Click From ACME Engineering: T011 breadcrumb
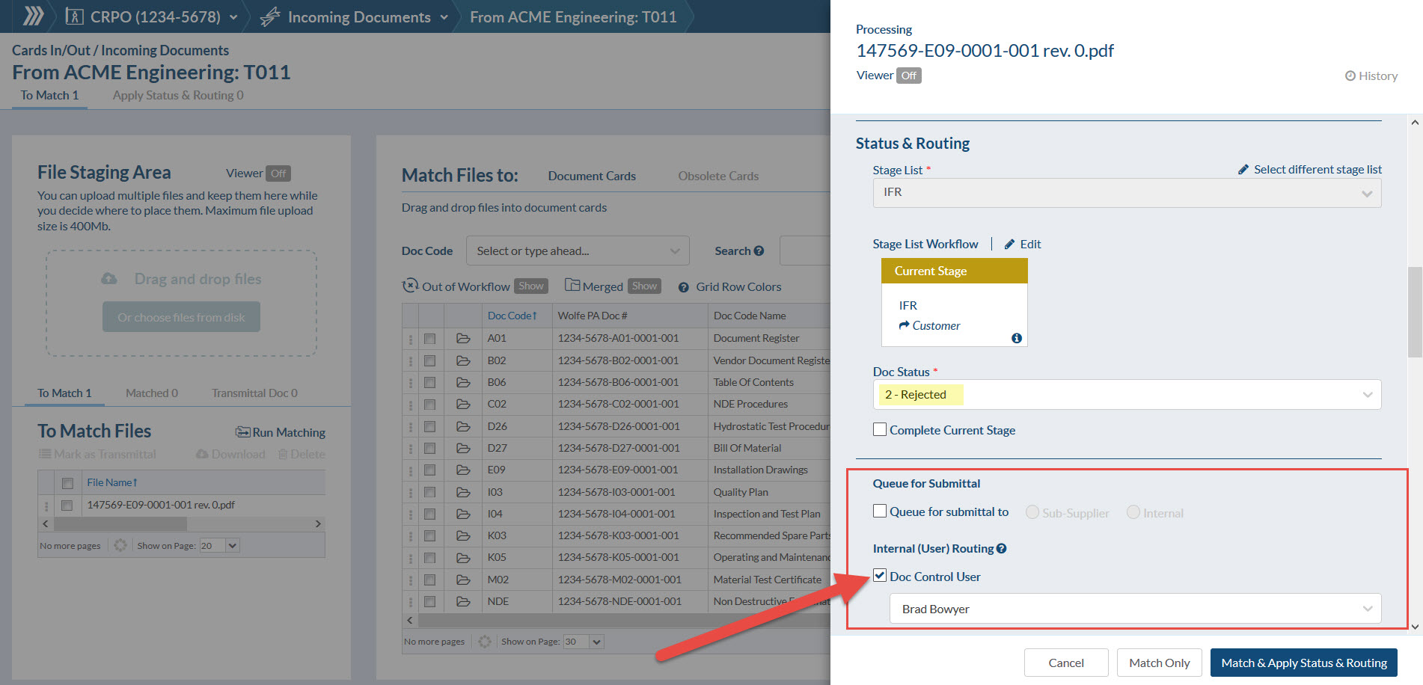Image resolution: width=1423 pixels, height=685 pixels. click(x=573, y=16)
